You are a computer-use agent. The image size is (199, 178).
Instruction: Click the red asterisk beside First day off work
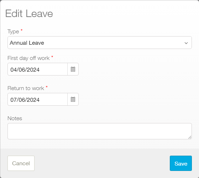click(x=52, y=57)
